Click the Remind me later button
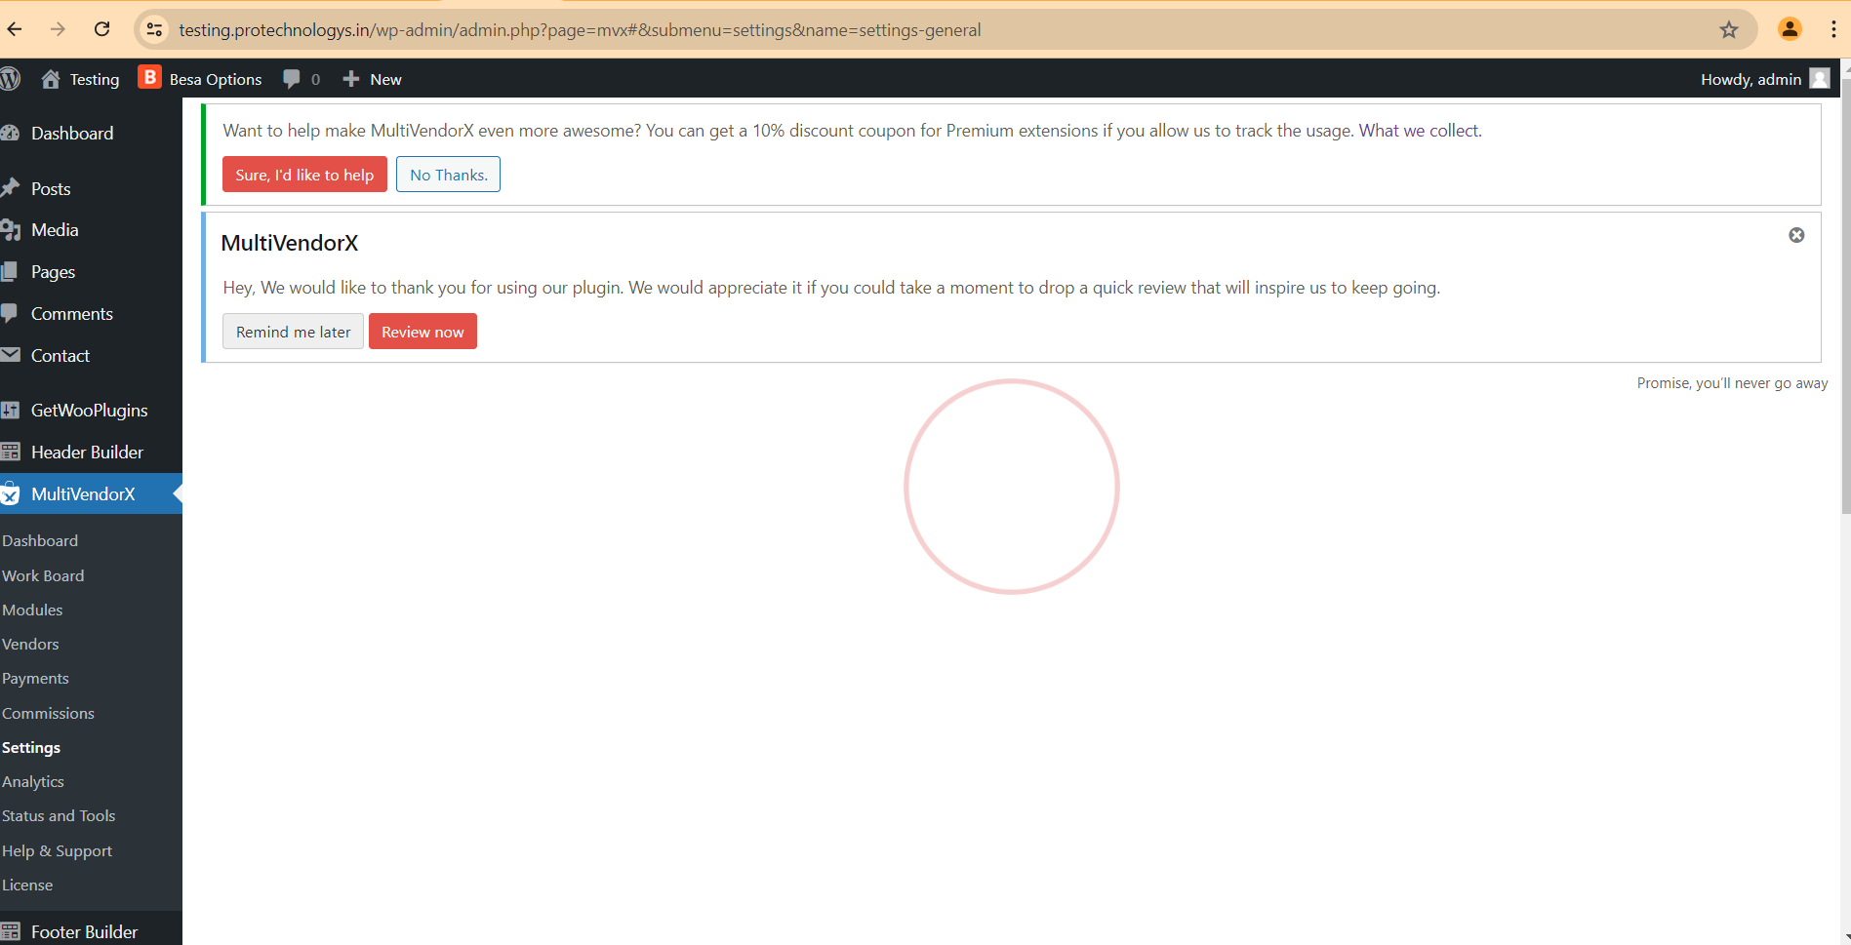 (293, 332)
